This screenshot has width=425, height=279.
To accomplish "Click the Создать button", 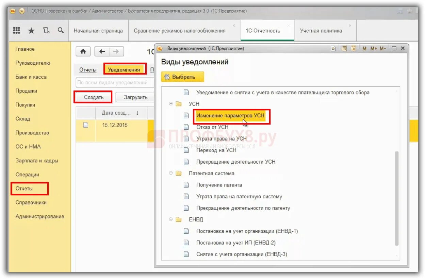I will click(94, 97).
